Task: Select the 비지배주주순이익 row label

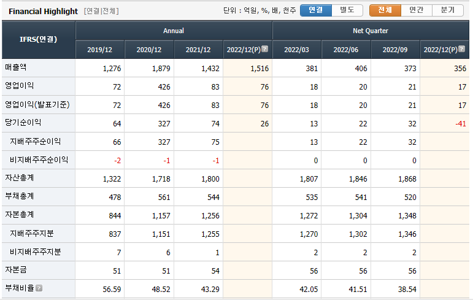Action: point(39,160)
